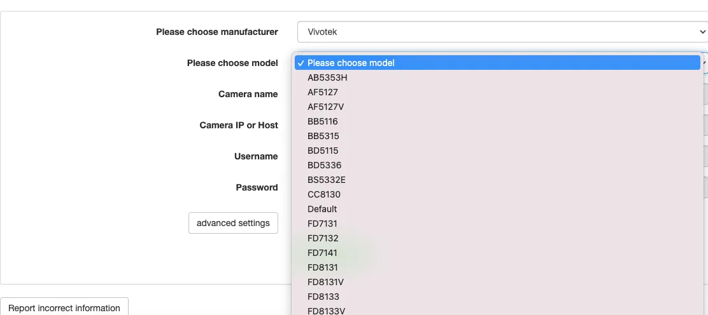This screenshot has height=315, width=708.
Task: Select the Default model option
Action: [x=497, y=209]
